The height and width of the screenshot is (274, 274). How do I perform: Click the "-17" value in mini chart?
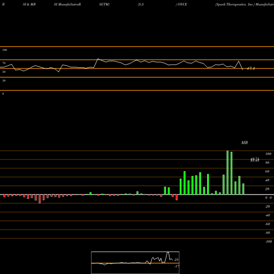click(x=176, y=266)
